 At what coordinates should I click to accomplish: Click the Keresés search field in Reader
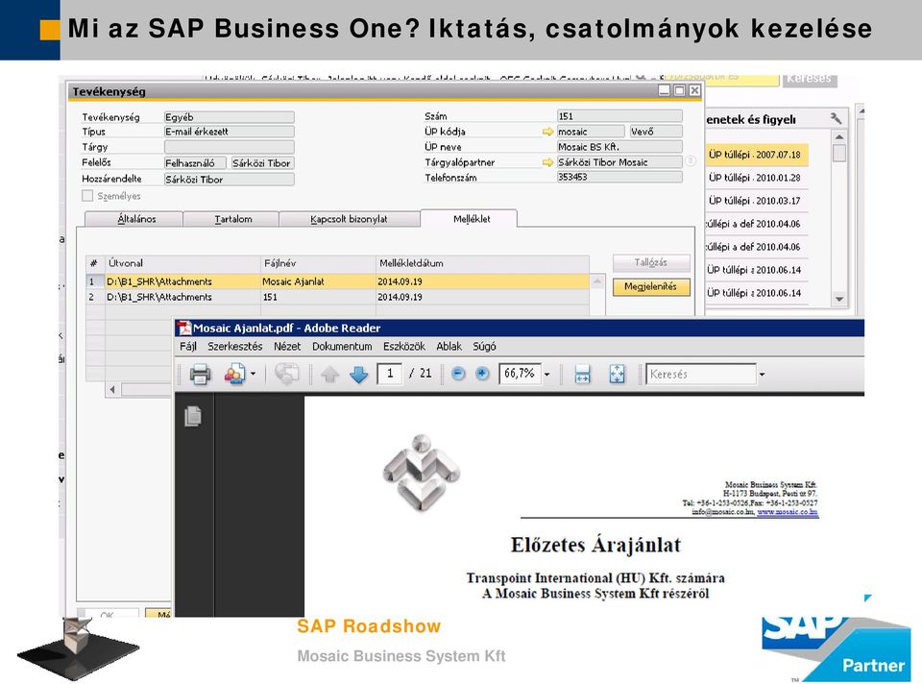click(701, 374)
